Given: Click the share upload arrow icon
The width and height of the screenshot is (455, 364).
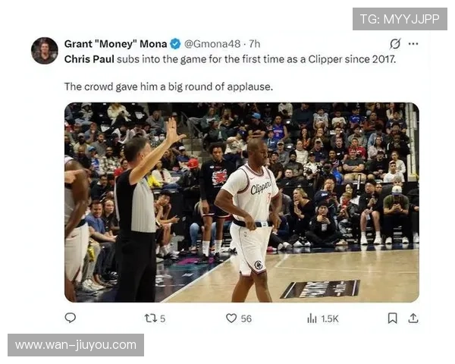Looking at the screenshot, I should click(x=413, y=318).
